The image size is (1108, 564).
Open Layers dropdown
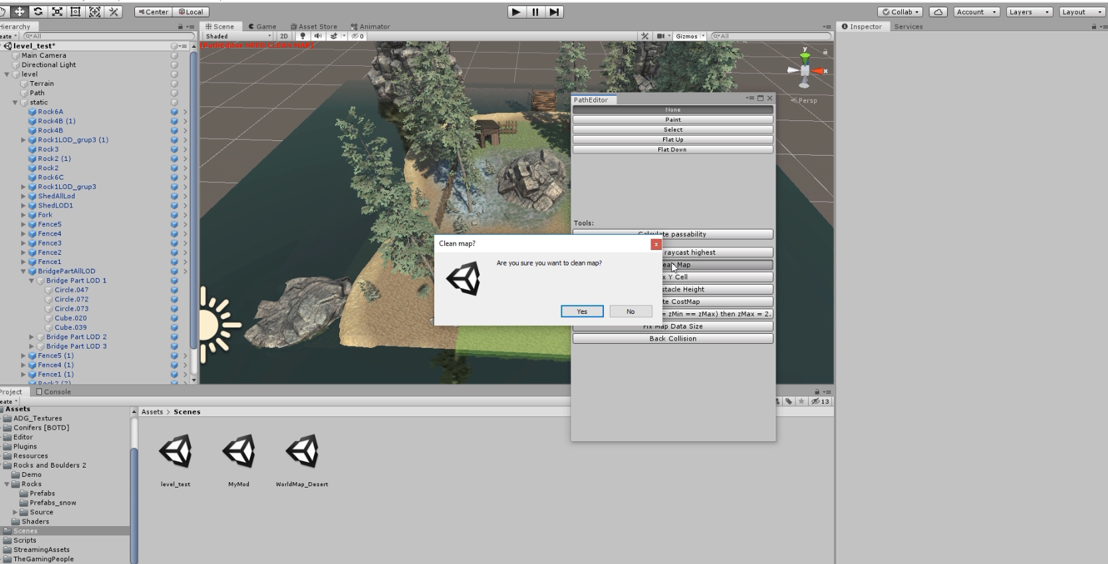1029,12
